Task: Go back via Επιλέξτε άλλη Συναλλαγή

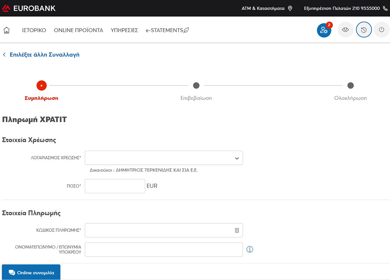Action: coord(44,55)
